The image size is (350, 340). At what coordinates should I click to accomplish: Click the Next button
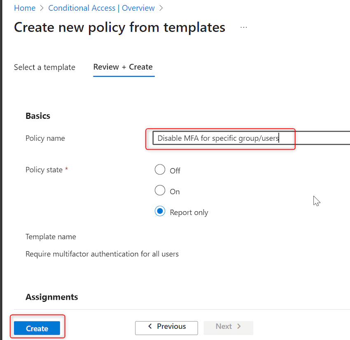tap(228, 327)
